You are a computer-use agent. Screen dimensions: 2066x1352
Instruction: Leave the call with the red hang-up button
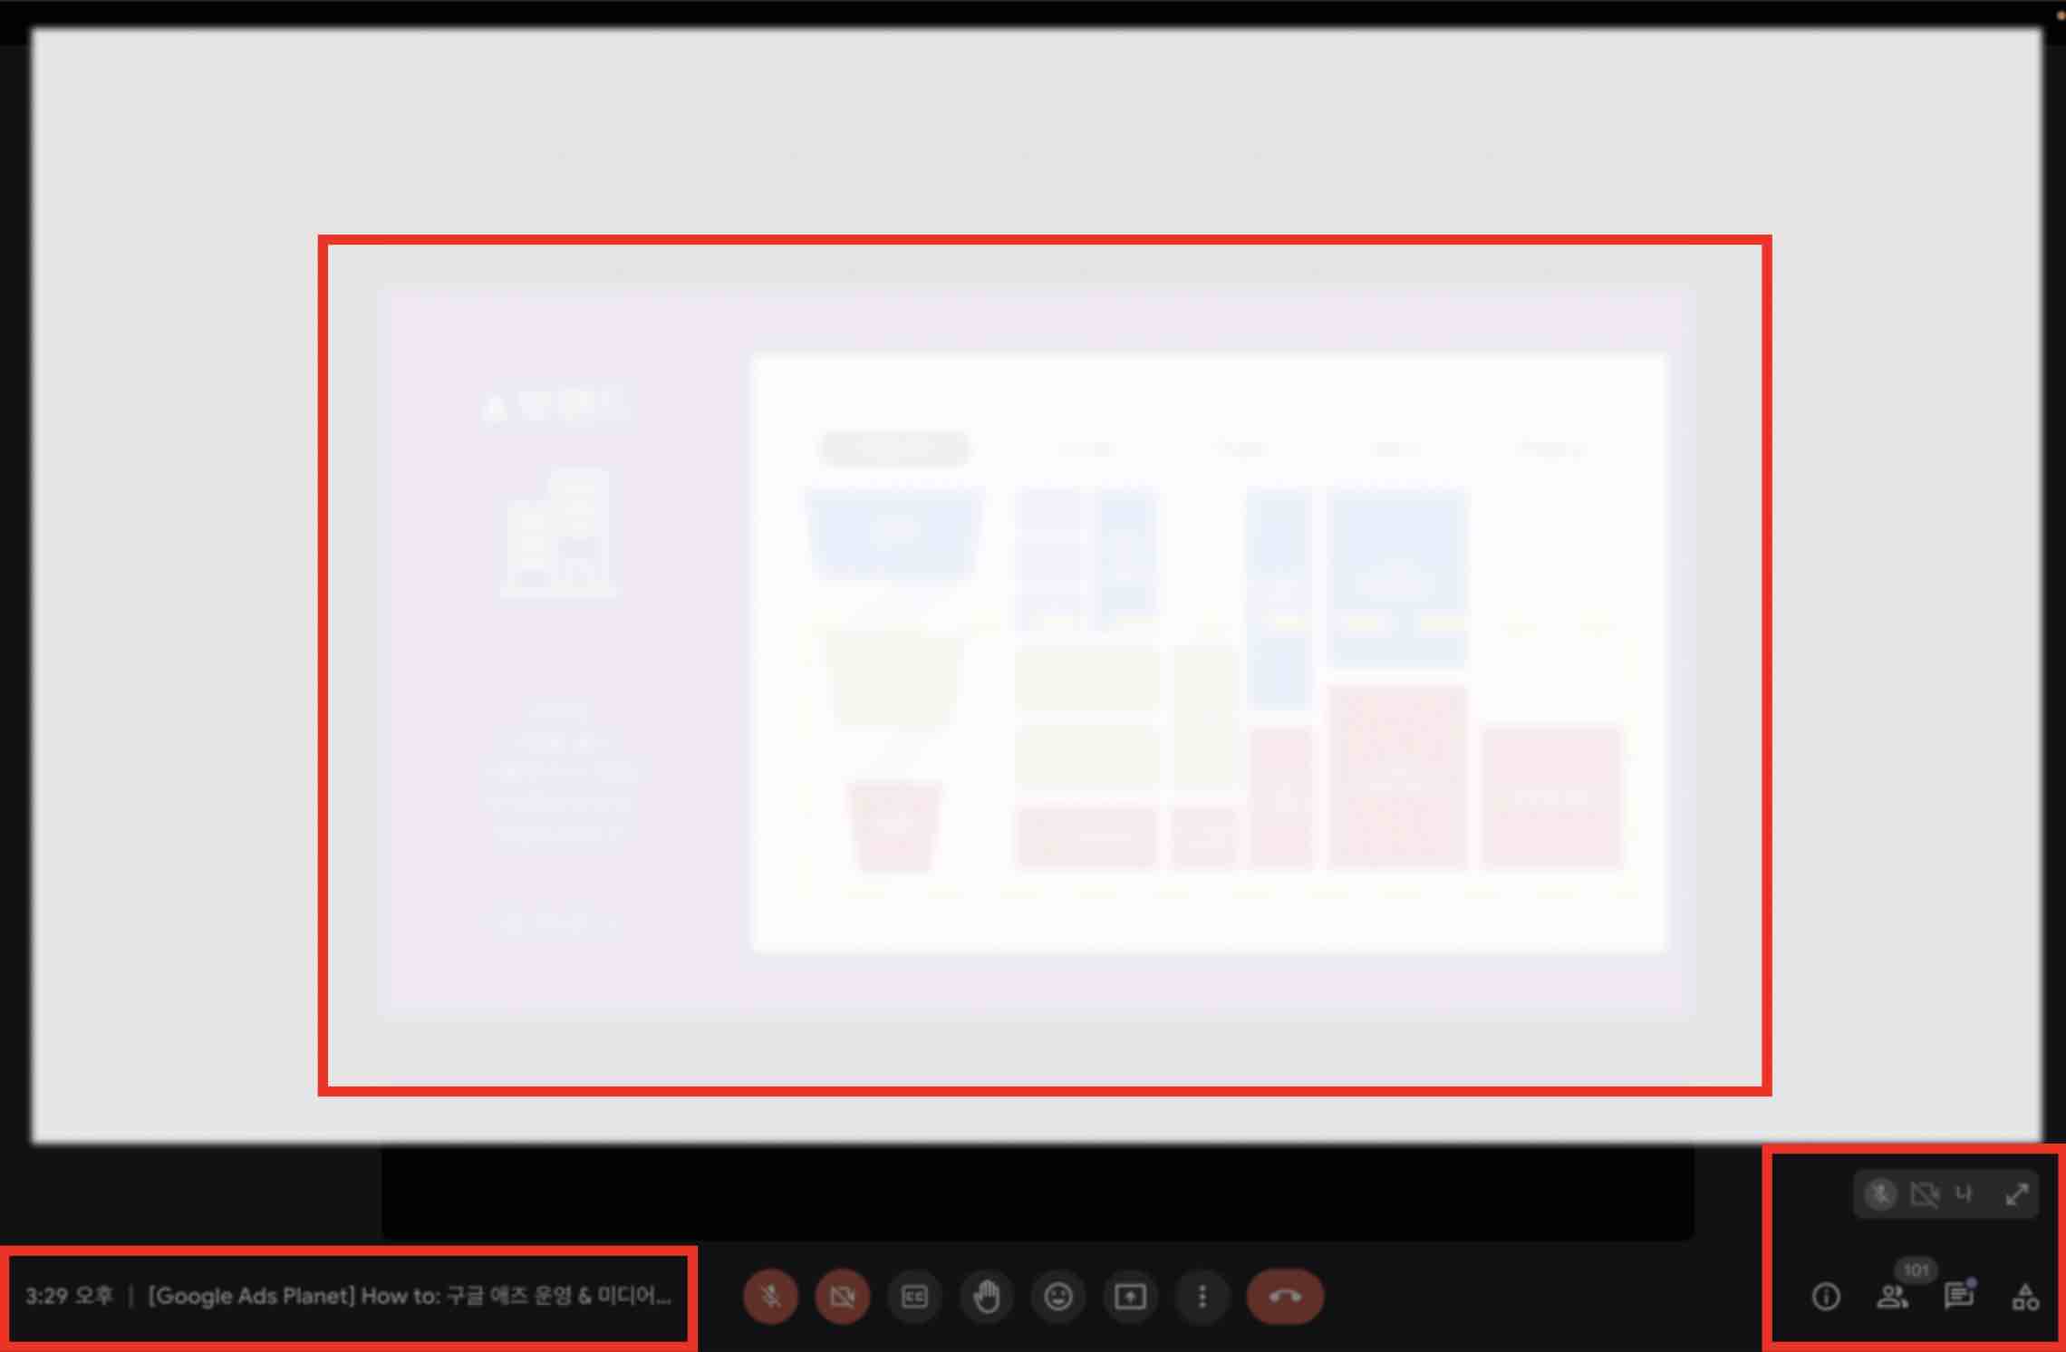point(1284,1297)
